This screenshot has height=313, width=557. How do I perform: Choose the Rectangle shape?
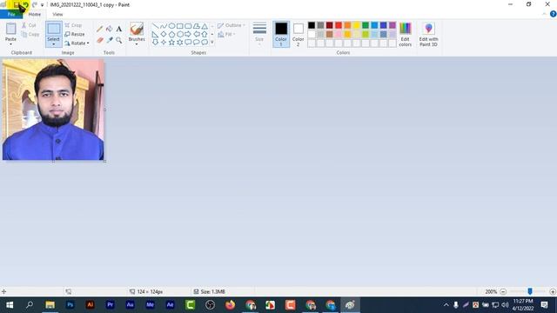pyautogui.click(x=180, y=26)
